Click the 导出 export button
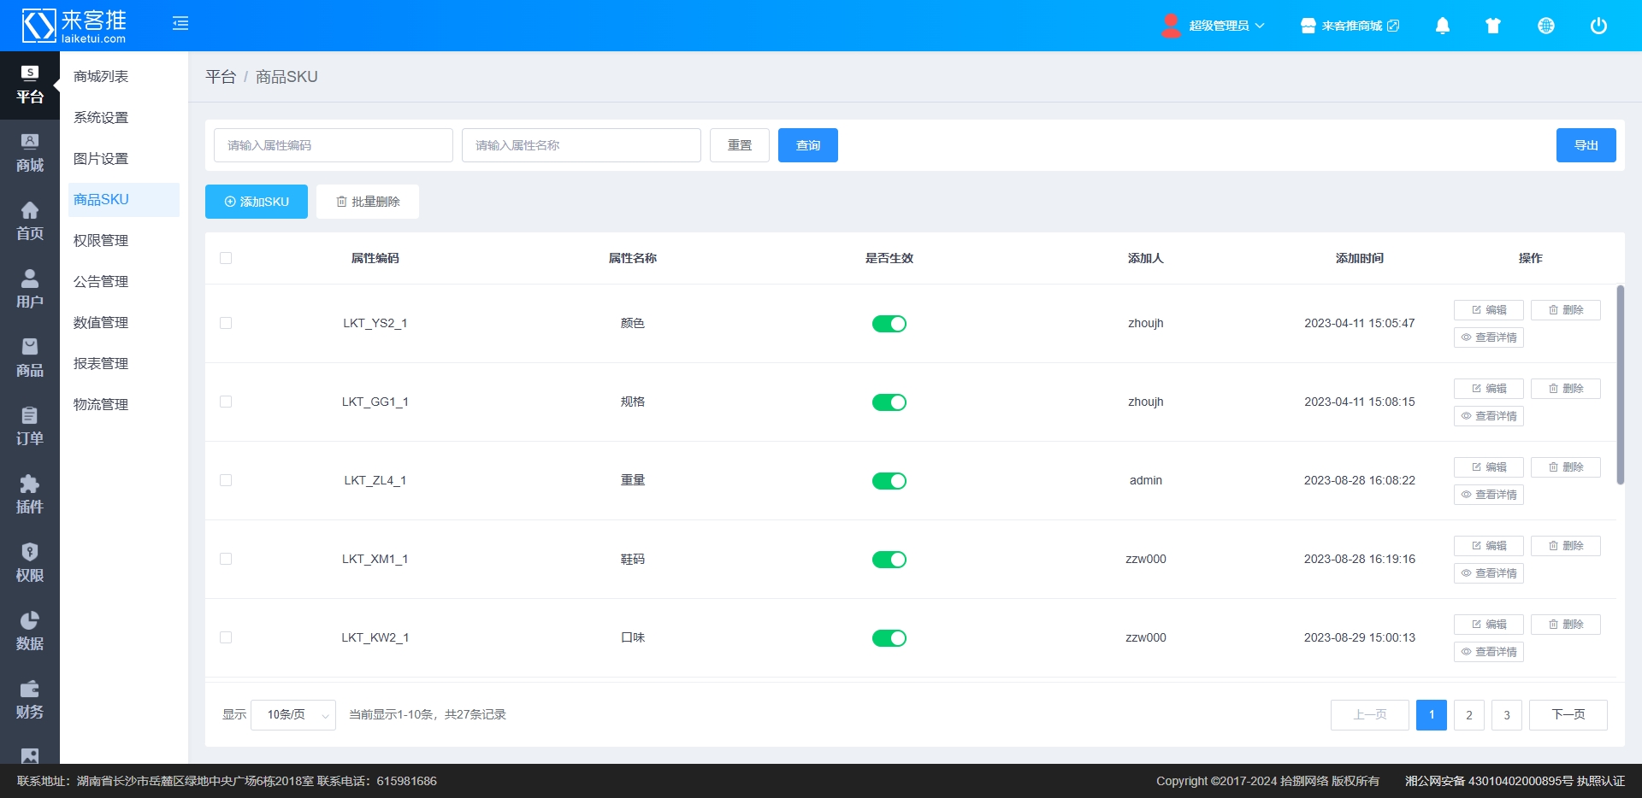 (1586, 145)
